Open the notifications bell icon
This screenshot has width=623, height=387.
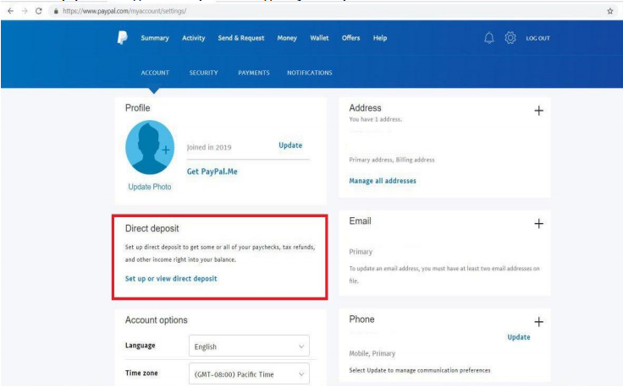488,38
